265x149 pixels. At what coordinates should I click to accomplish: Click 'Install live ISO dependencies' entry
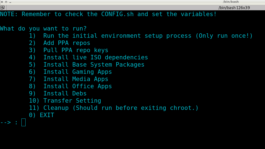(88, 57)
